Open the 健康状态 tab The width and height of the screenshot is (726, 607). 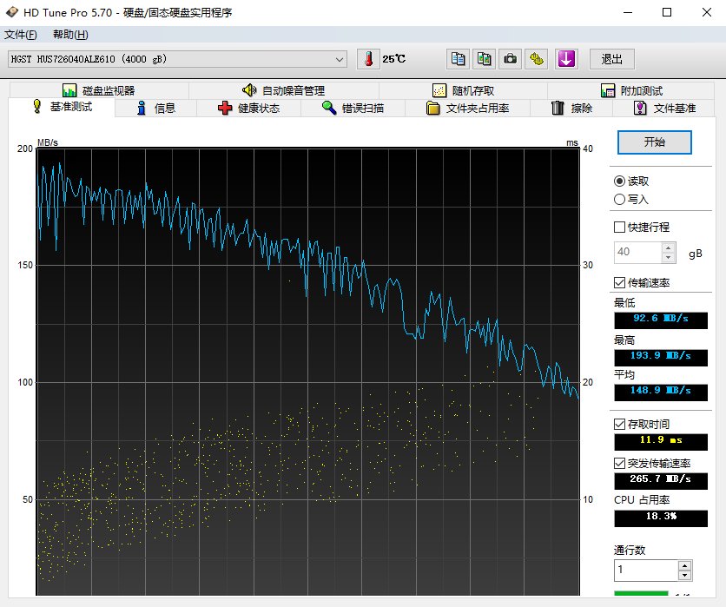point(249,109)
